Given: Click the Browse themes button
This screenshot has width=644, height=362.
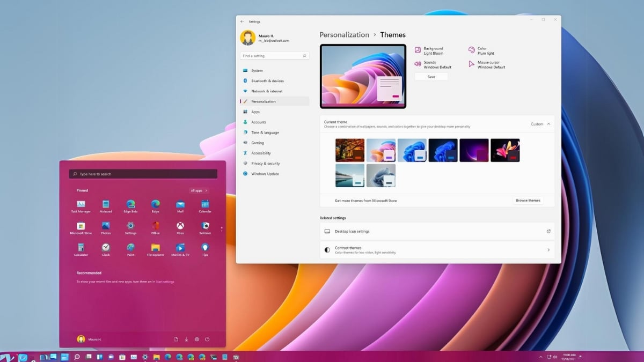Looking at the screenshot, I should click(528, 201).
